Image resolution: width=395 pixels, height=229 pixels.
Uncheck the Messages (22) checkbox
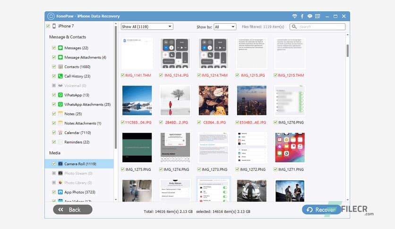click(54, 48)
